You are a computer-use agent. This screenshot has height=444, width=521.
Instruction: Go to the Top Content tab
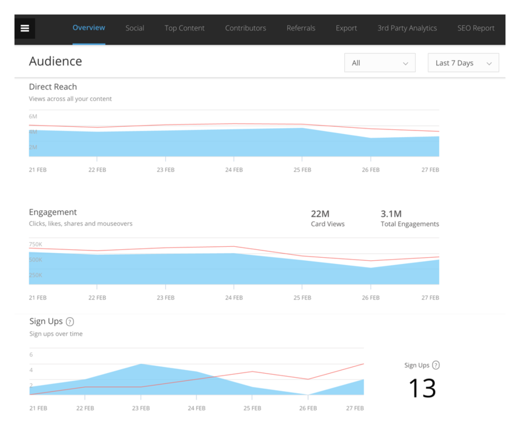click(x=184, y=29)
